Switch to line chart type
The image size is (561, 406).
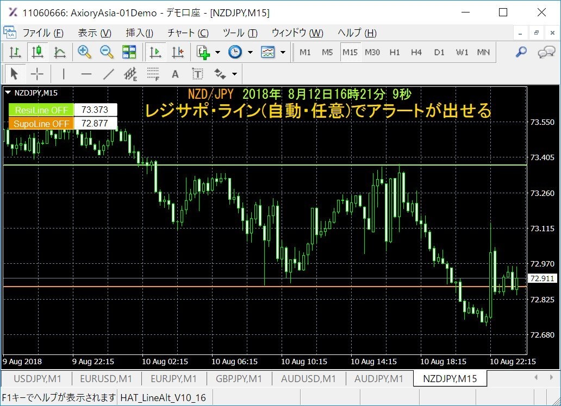(x=60, y=53)
